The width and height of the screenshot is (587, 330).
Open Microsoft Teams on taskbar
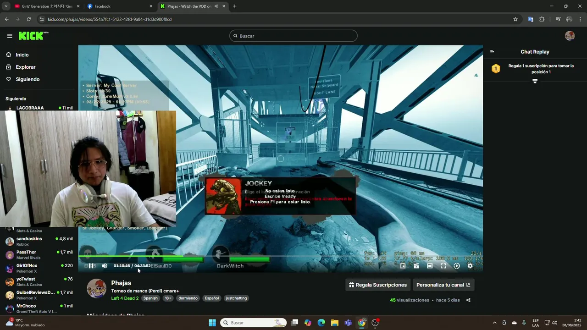[349, 323]
